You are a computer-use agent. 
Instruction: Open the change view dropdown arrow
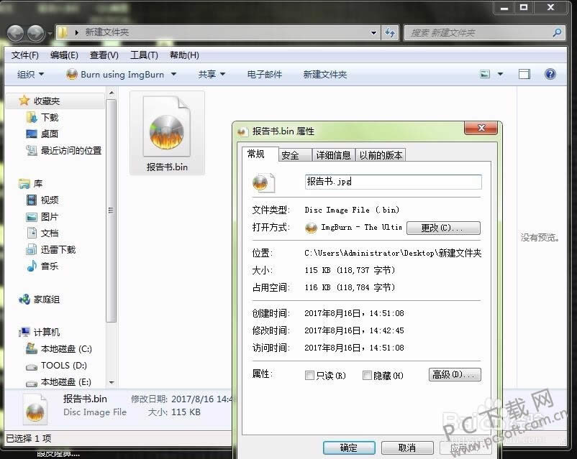tap(501, 74)
